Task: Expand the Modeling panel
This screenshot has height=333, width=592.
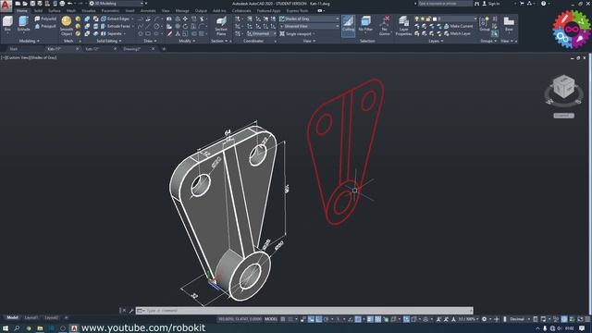Action: coord(29,41)
